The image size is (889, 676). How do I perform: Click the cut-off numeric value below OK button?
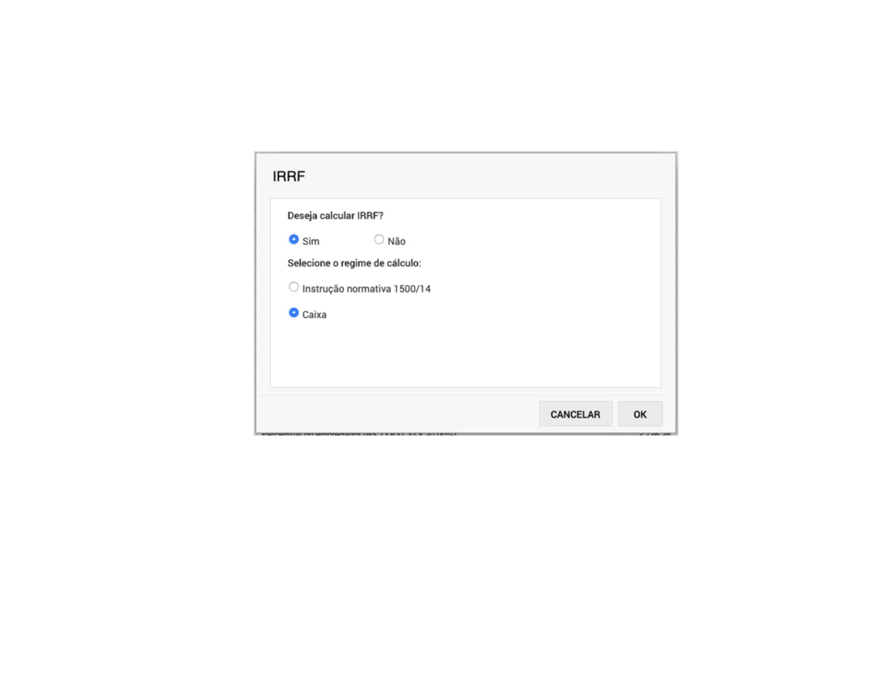pos(655,434)
